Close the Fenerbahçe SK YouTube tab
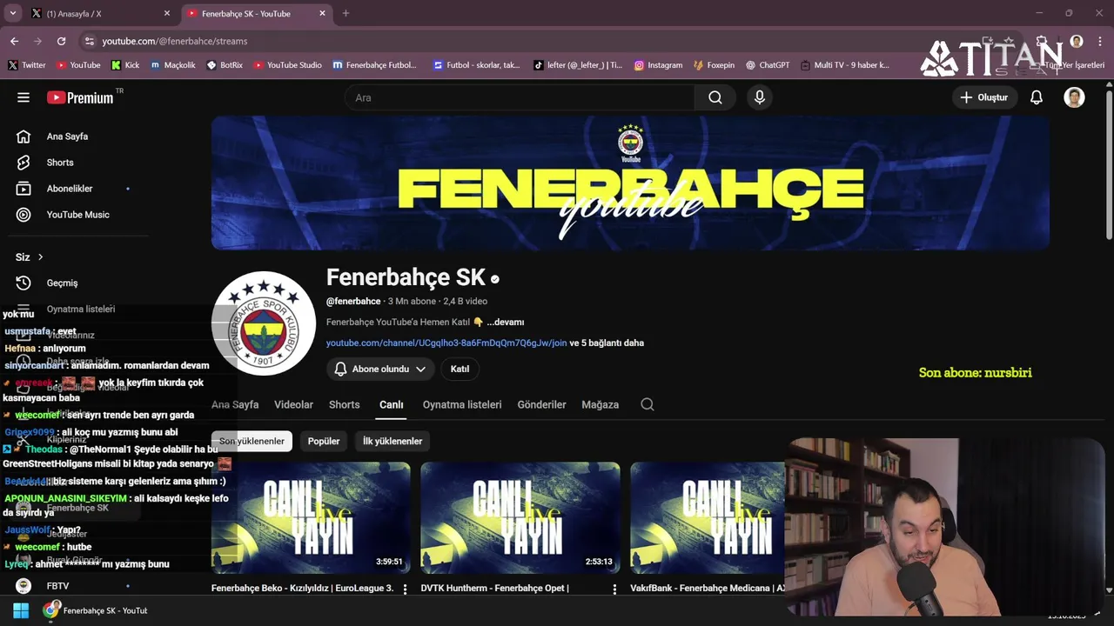 click(x=322, y=13)
